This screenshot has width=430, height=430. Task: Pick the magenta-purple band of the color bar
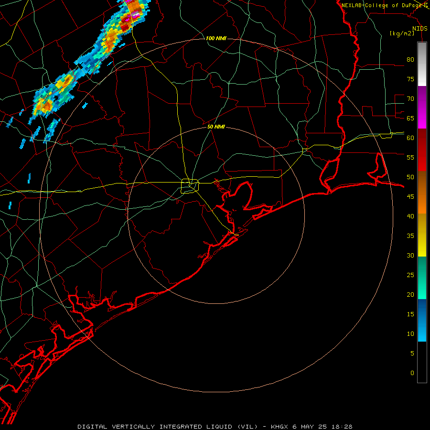coord(422,107)
